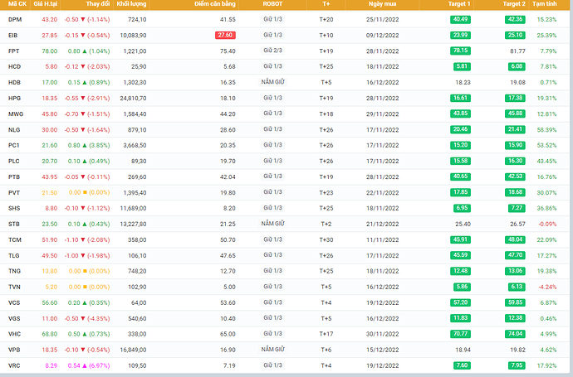
Task: Sort by Khối lượng column header
Action: coord(131,4)
